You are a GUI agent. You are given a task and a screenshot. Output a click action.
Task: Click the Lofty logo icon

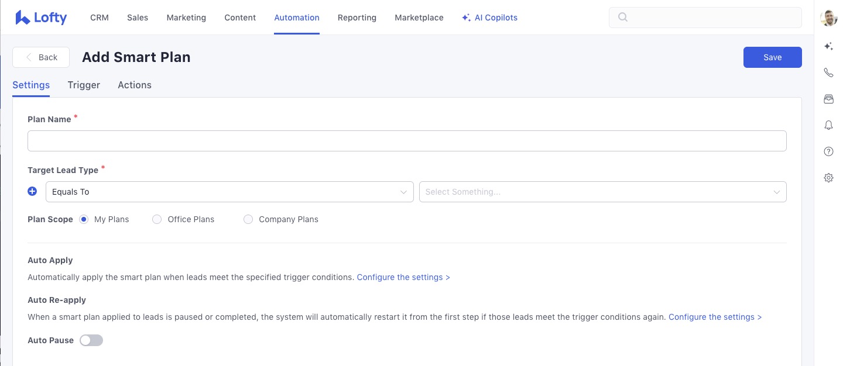coord(23,18)
